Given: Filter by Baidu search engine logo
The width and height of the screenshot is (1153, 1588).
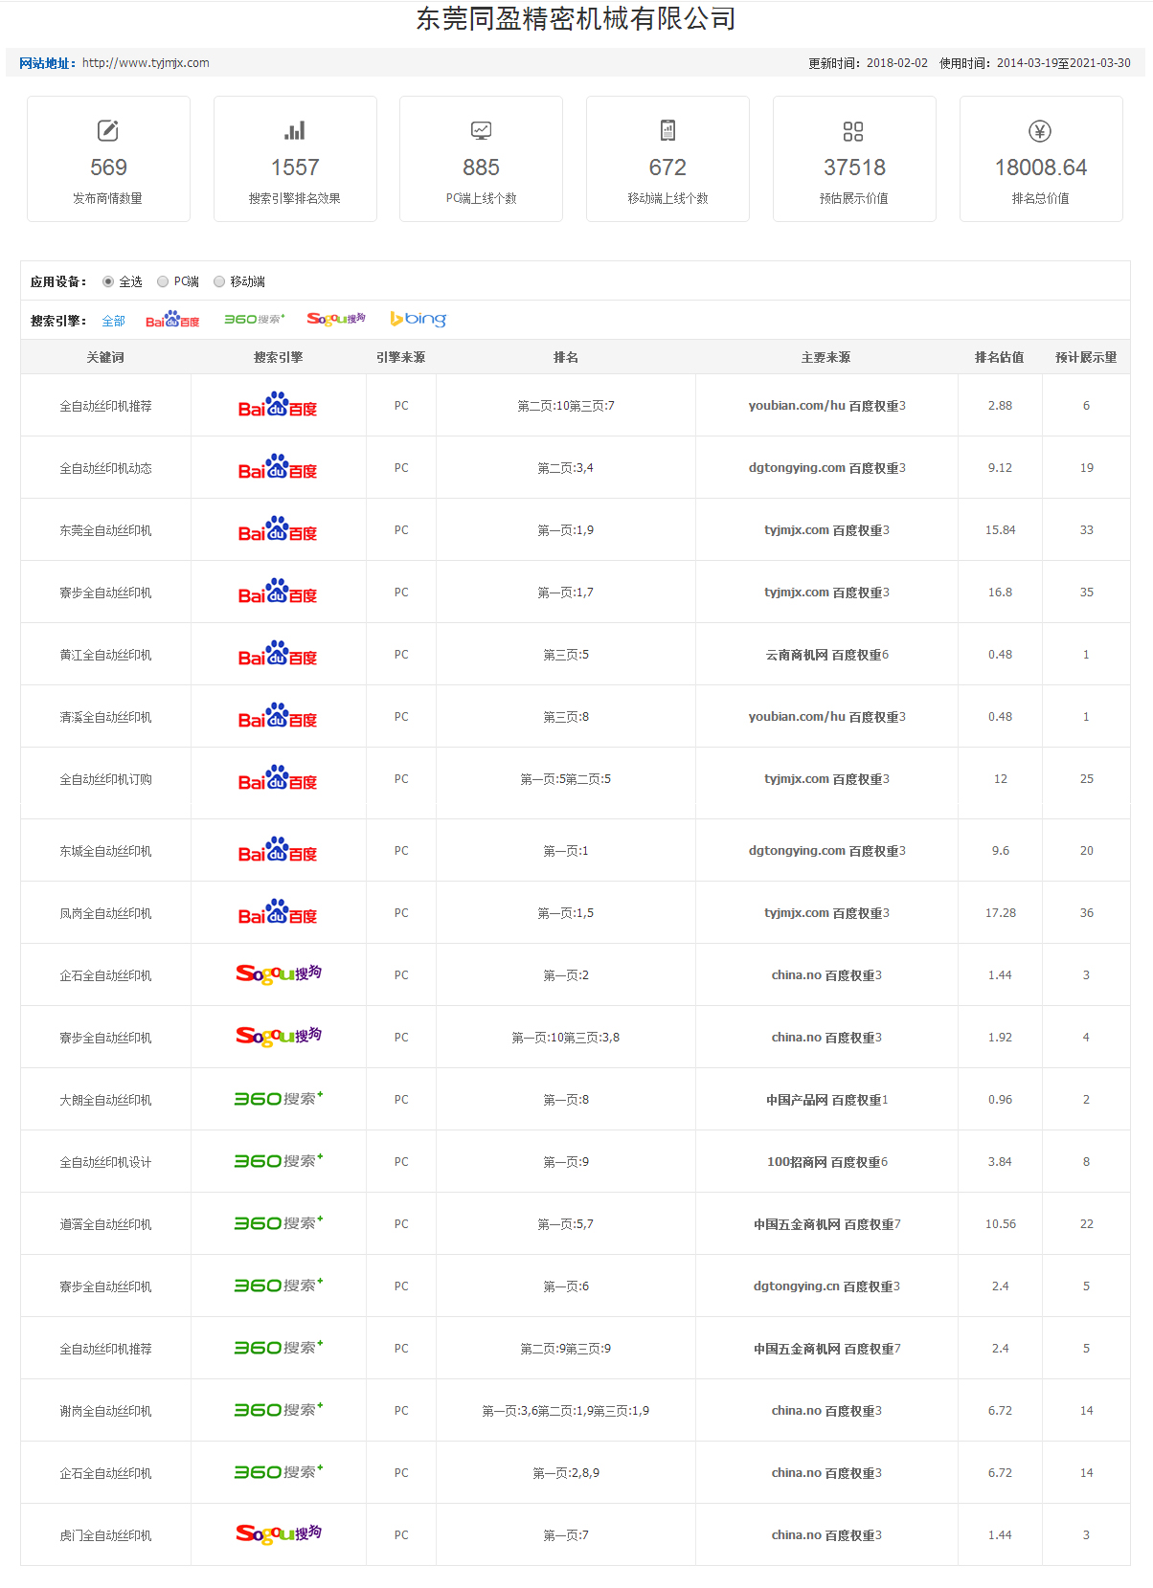Looking at the screenshot, I should 172,320.
